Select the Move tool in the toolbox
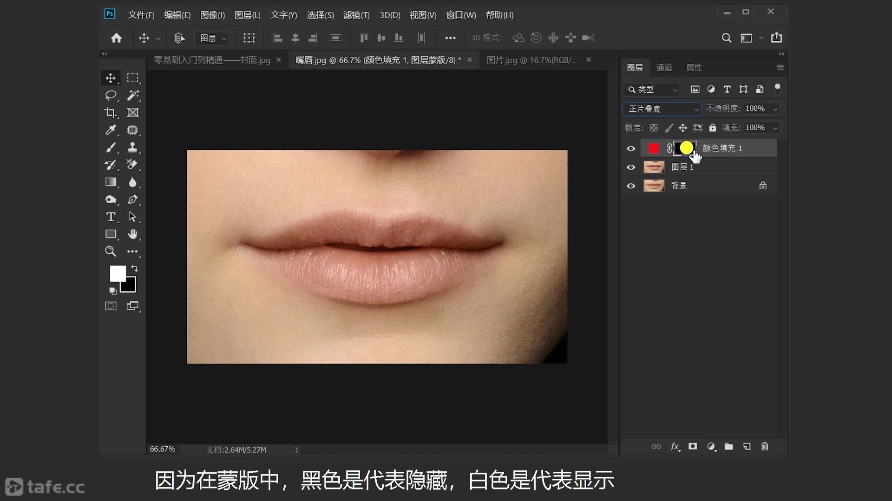892x501 pixels. (111, 78)
